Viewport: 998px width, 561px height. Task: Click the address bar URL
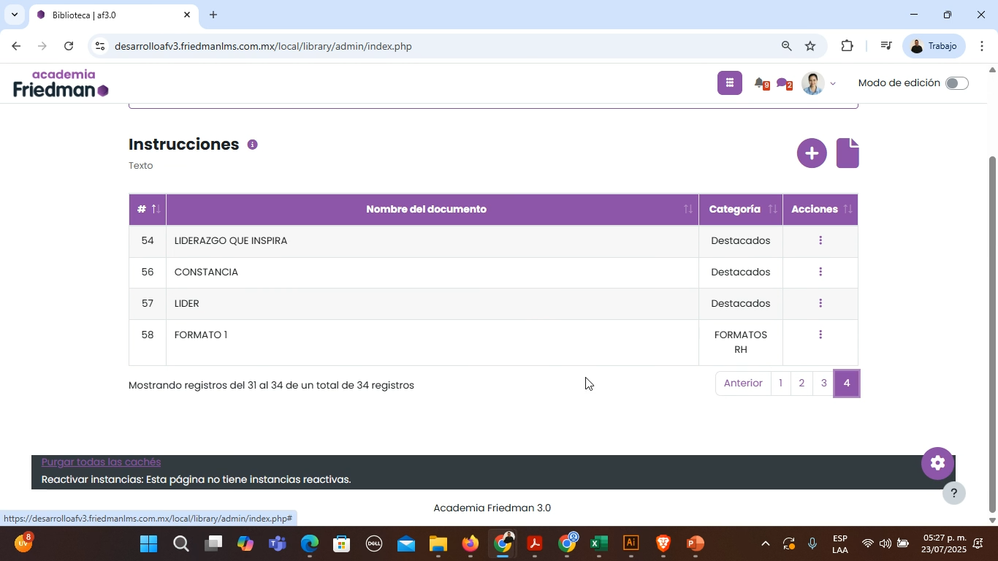point(263,46)
